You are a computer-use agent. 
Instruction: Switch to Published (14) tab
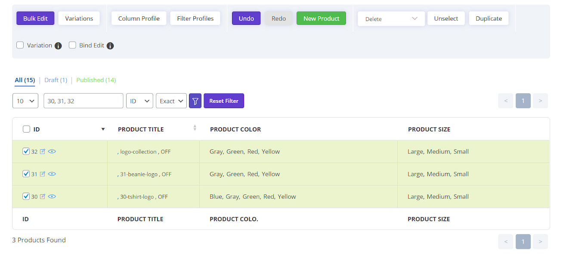96,80
